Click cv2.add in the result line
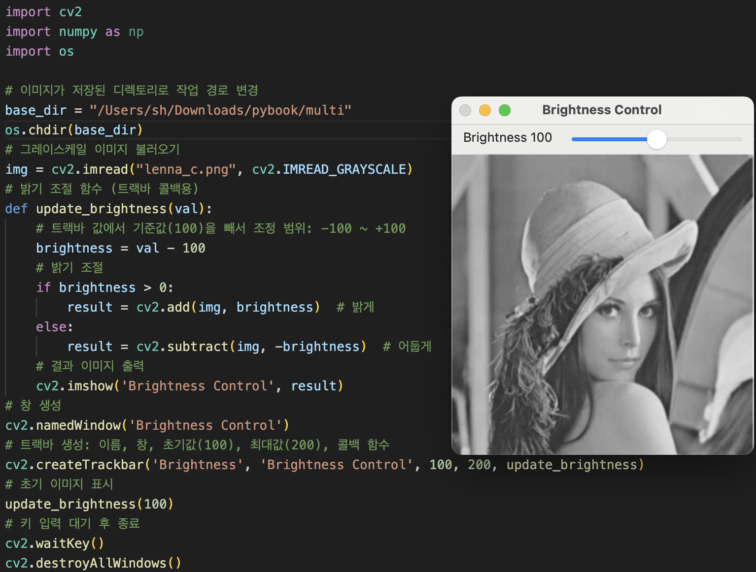This screenshot has height=572, width=756. 163,307
